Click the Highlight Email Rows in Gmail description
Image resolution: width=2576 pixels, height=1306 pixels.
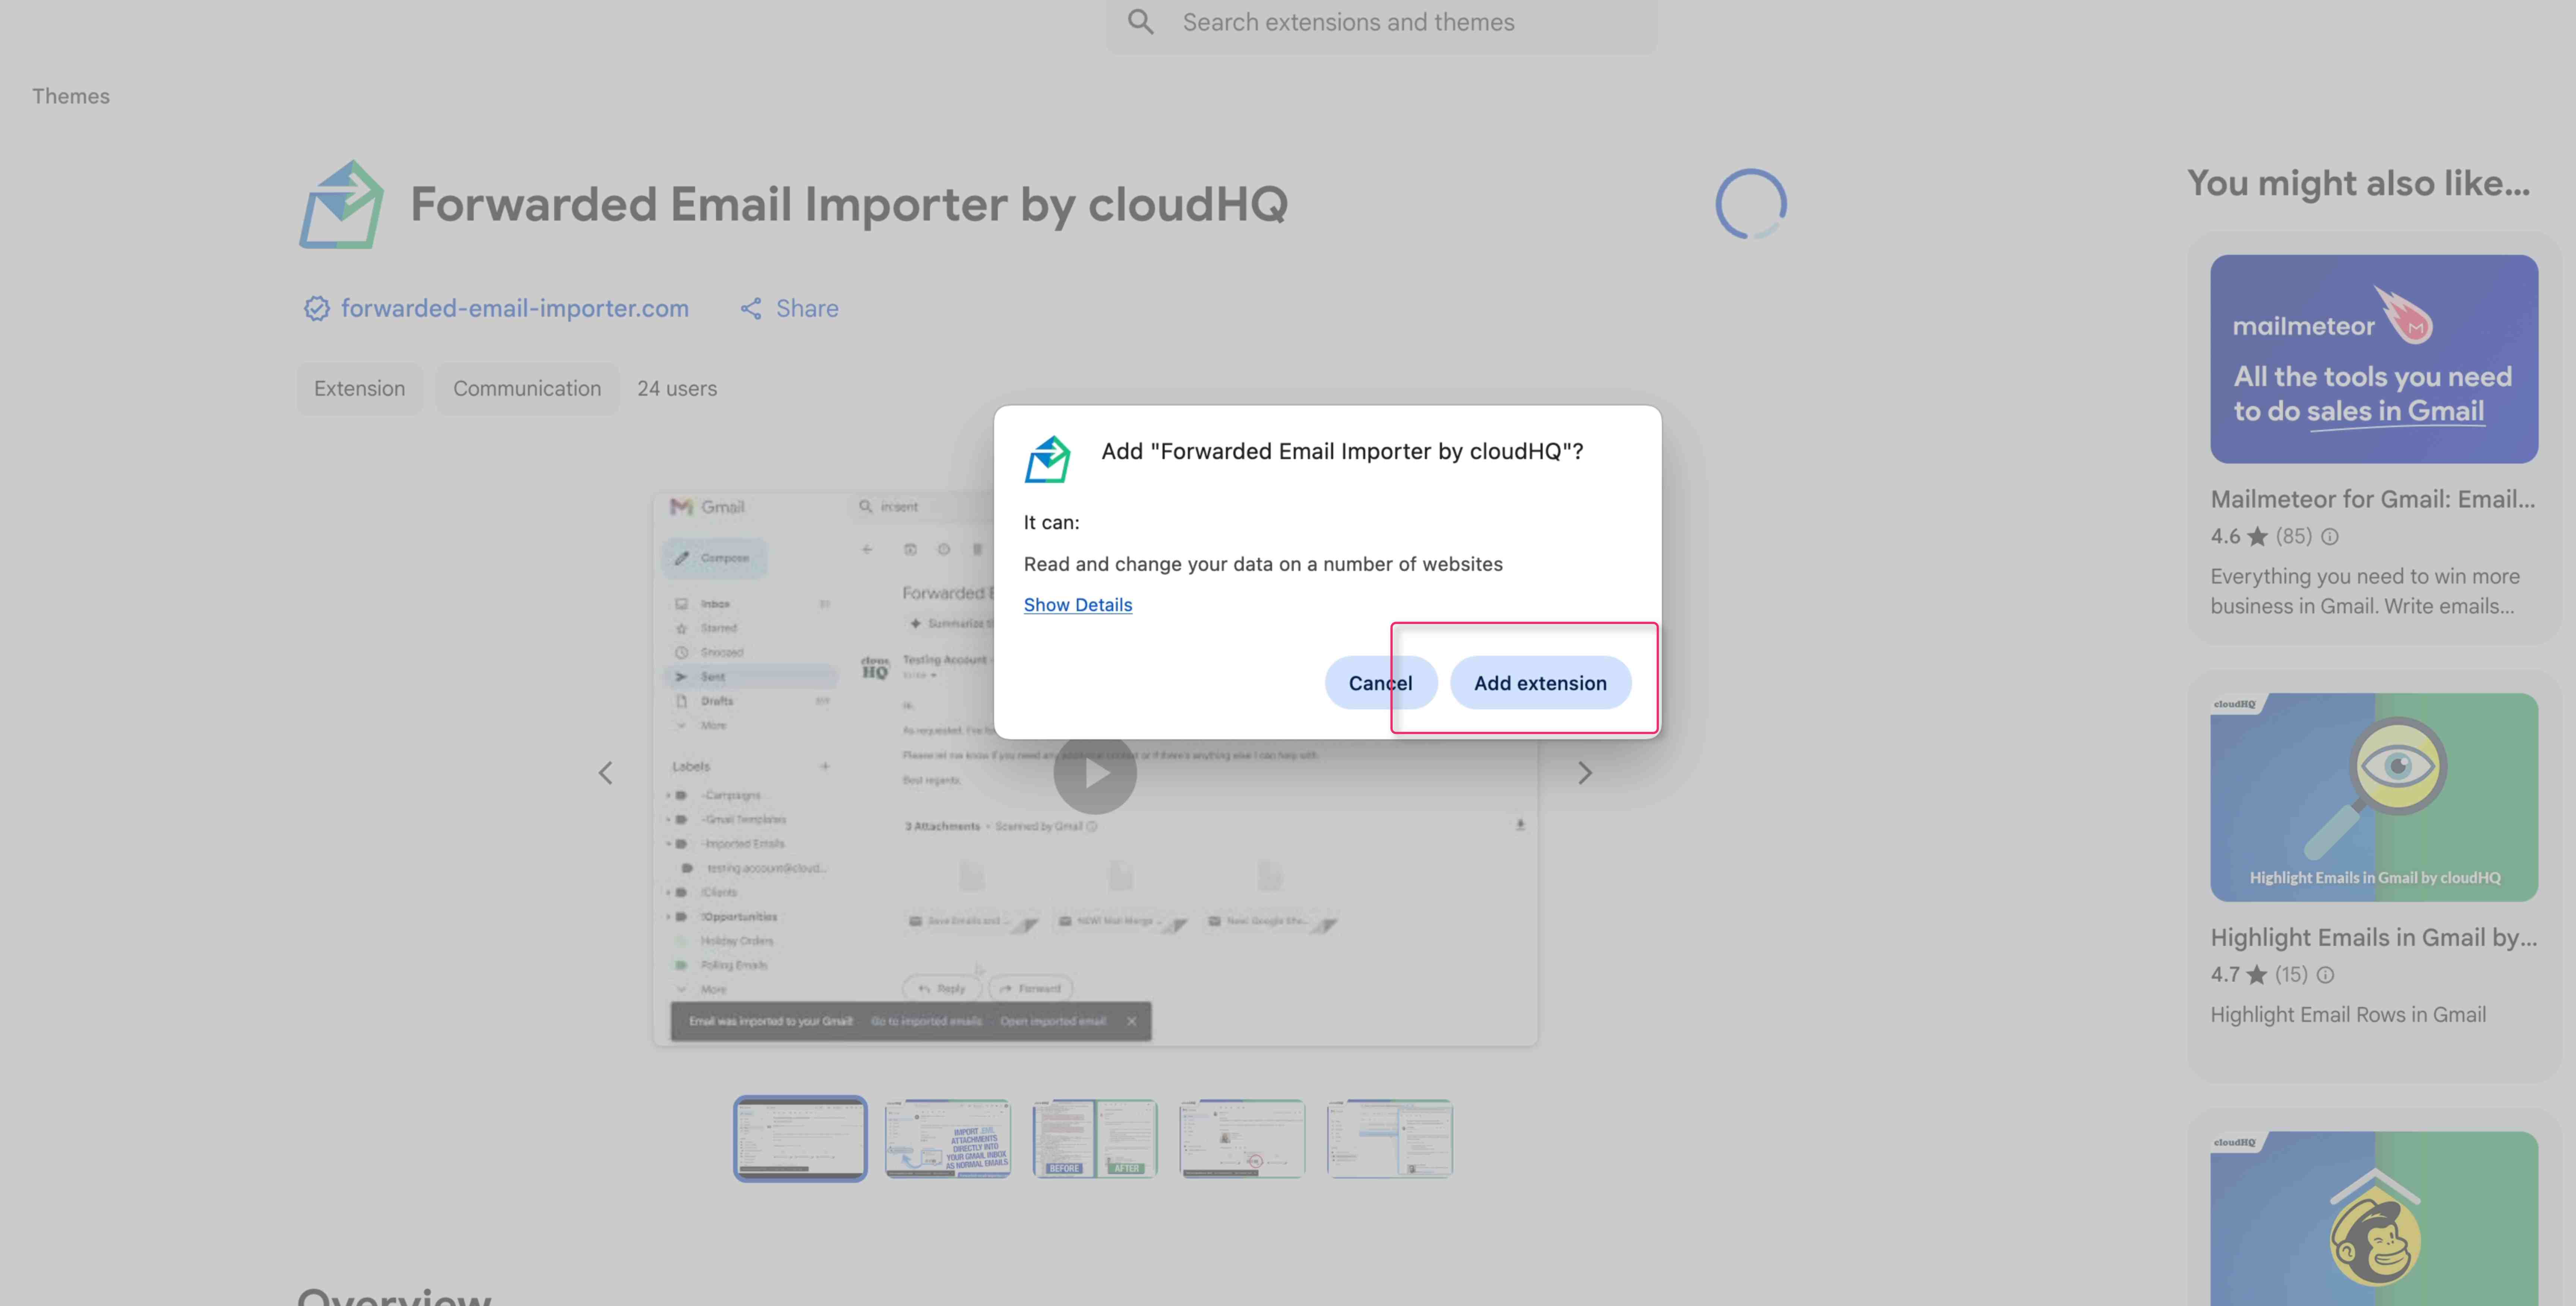(x=2348, y=1015)
